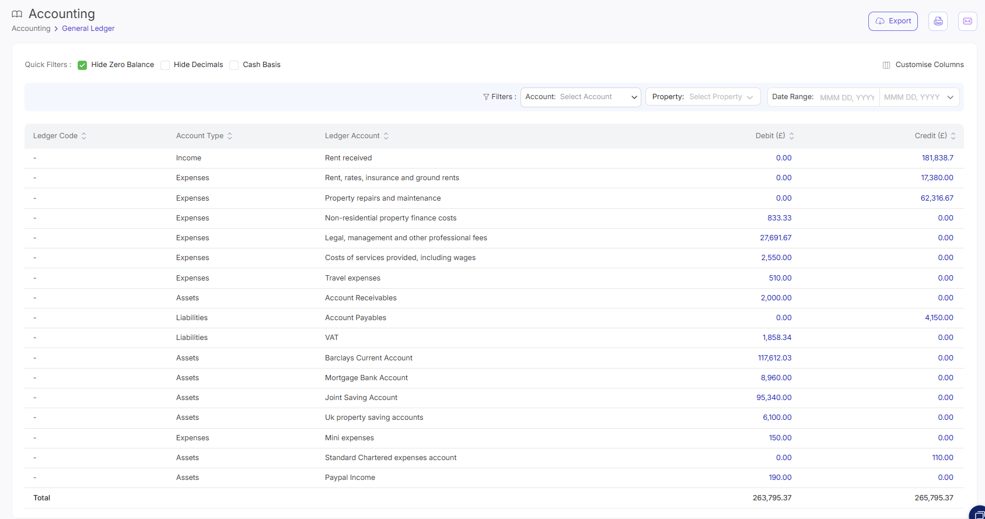The image size is (985, 519).
Task: Open VAT debit 1,858.34
Action: 777,338
